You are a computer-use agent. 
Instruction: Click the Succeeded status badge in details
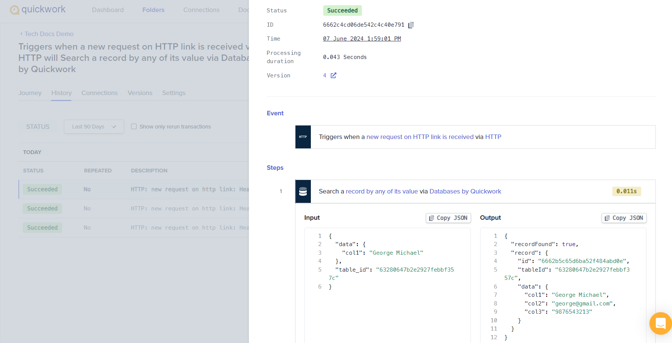[342, 11]
